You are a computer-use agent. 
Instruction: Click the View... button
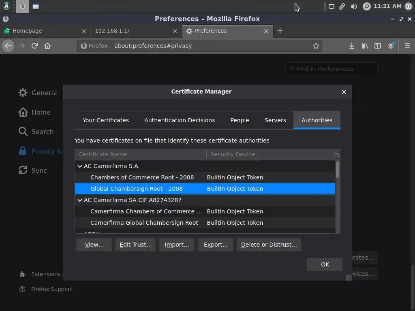coord(94,245)
